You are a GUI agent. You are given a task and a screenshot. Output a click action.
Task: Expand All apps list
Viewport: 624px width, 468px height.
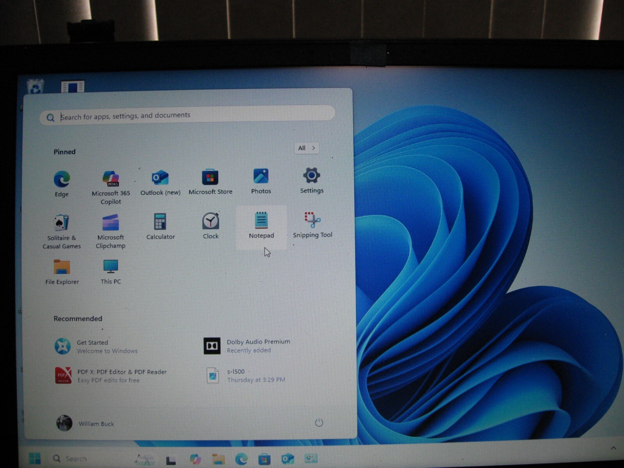click(307, 148)
